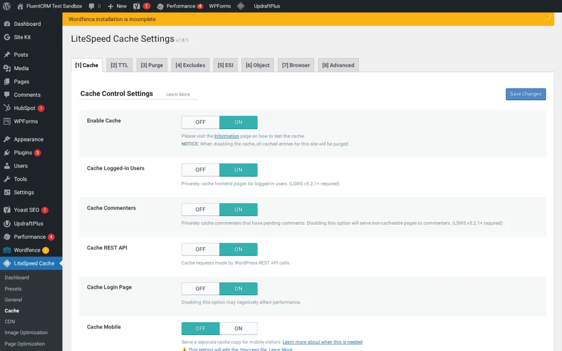The width and height of the screenshot is (562, 351).
Task: Open the [8] Advanced tab
Action: click(338, 65)
